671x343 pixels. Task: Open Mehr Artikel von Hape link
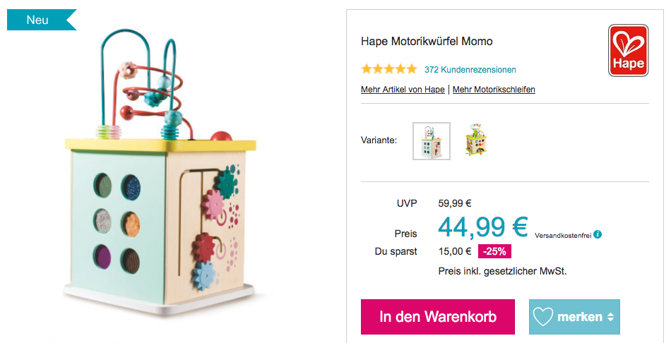403,90
